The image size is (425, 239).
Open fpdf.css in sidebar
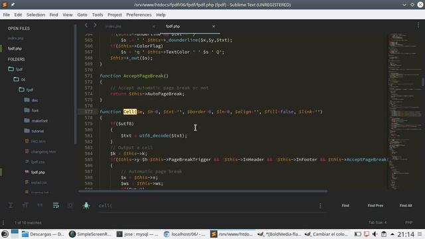pos(38,162)
